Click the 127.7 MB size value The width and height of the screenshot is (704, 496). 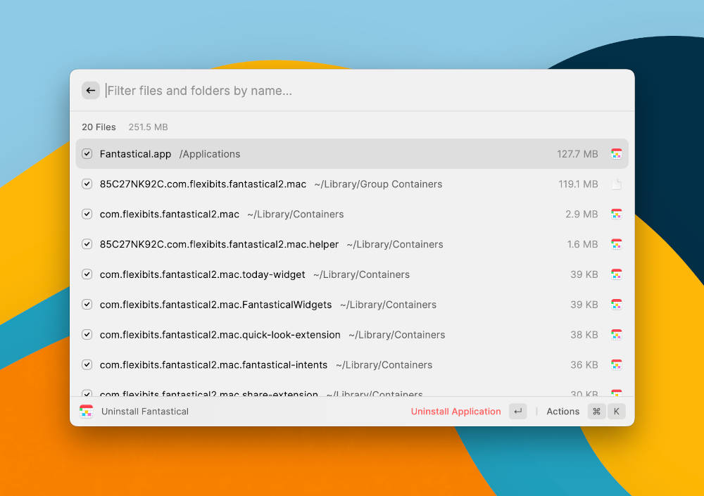pos(577,154)
